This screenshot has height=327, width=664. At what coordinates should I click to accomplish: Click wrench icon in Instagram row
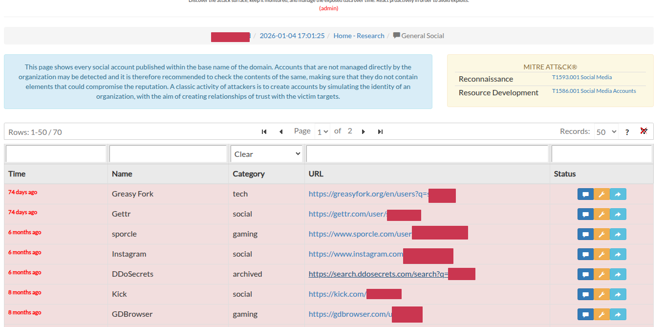click(x=601, y=255)
